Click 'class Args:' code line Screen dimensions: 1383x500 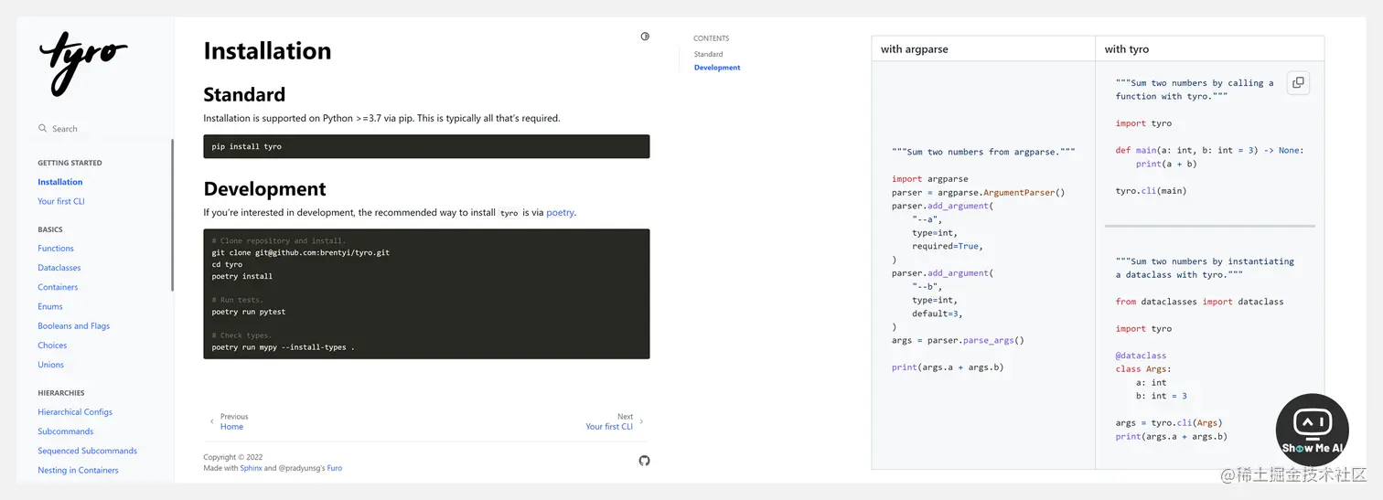(x=1143, y=369)
